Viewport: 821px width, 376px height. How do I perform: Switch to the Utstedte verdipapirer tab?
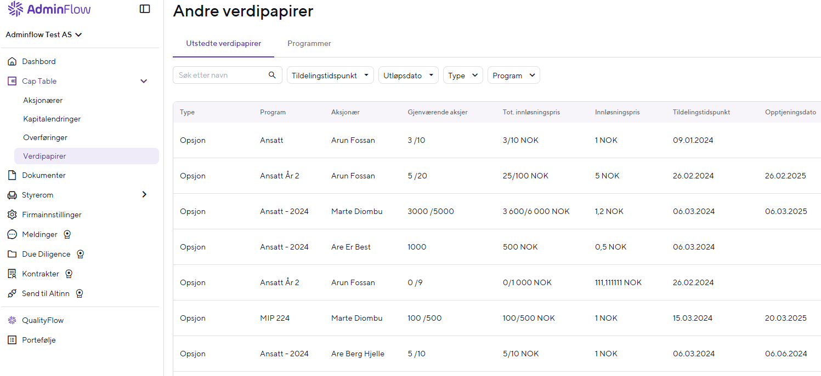coord(223,43)
